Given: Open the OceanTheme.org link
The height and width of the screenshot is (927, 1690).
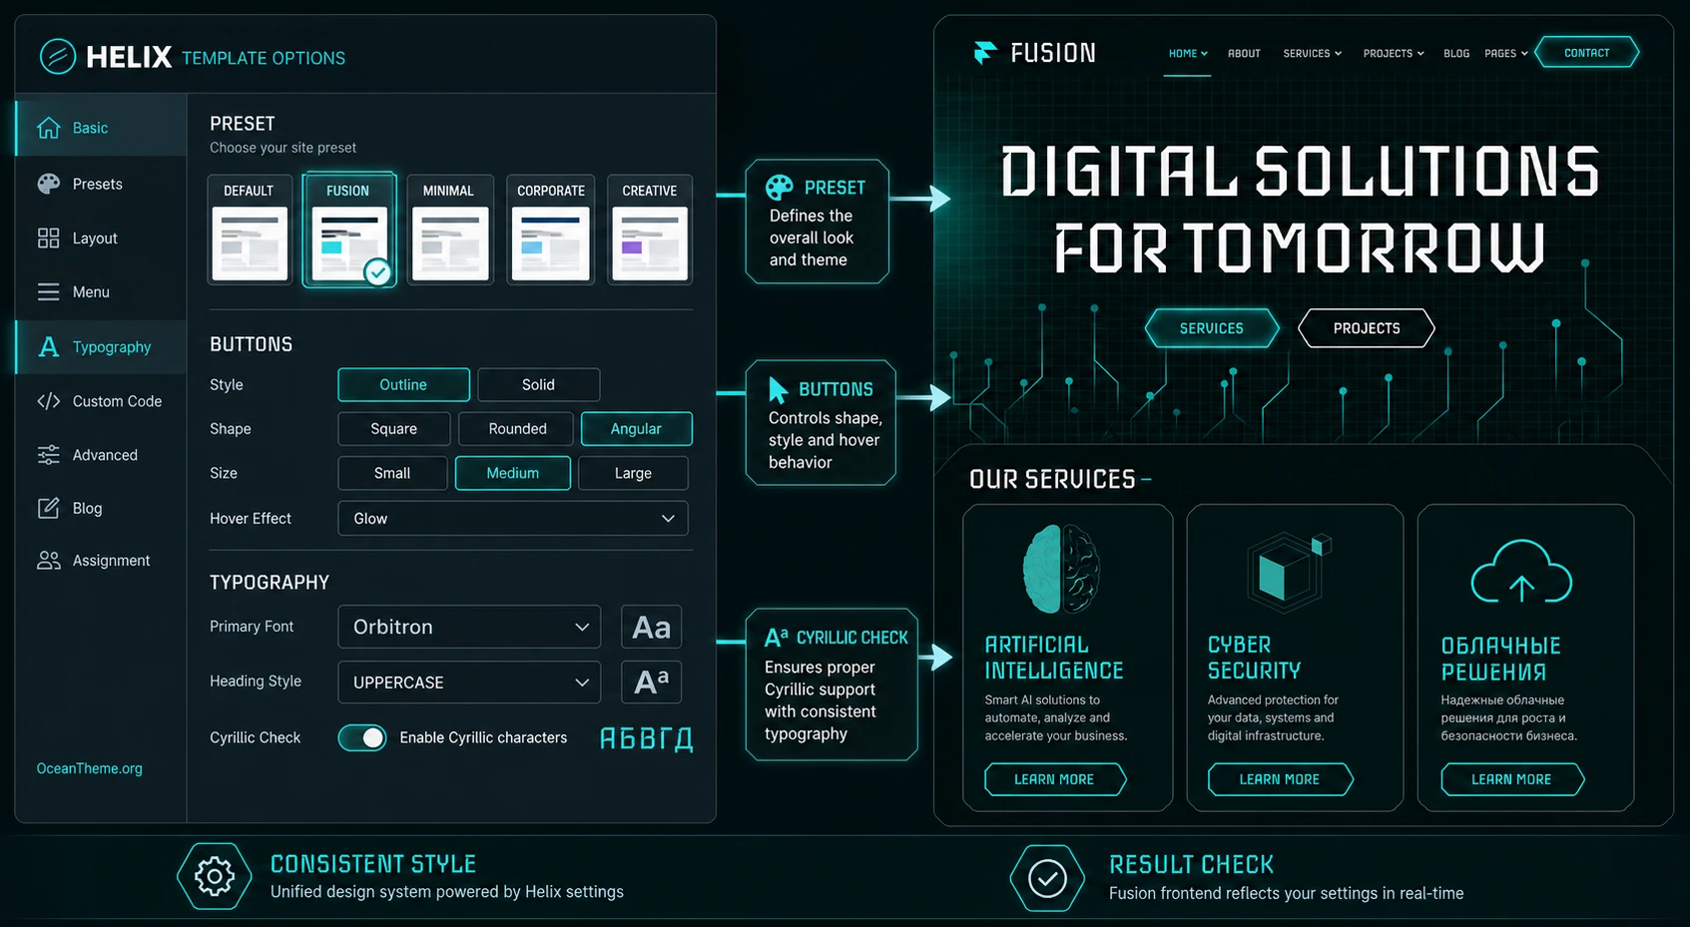Looking at the screenshot, I should point(90,768).
